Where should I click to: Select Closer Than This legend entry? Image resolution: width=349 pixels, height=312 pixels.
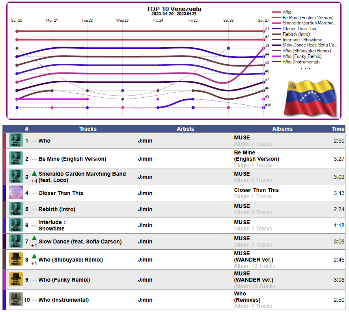[x=294, y=29]
